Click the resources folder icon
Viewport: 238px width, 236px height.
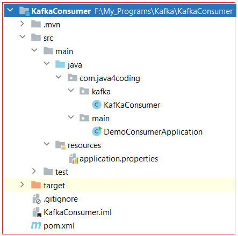(60, 145)
